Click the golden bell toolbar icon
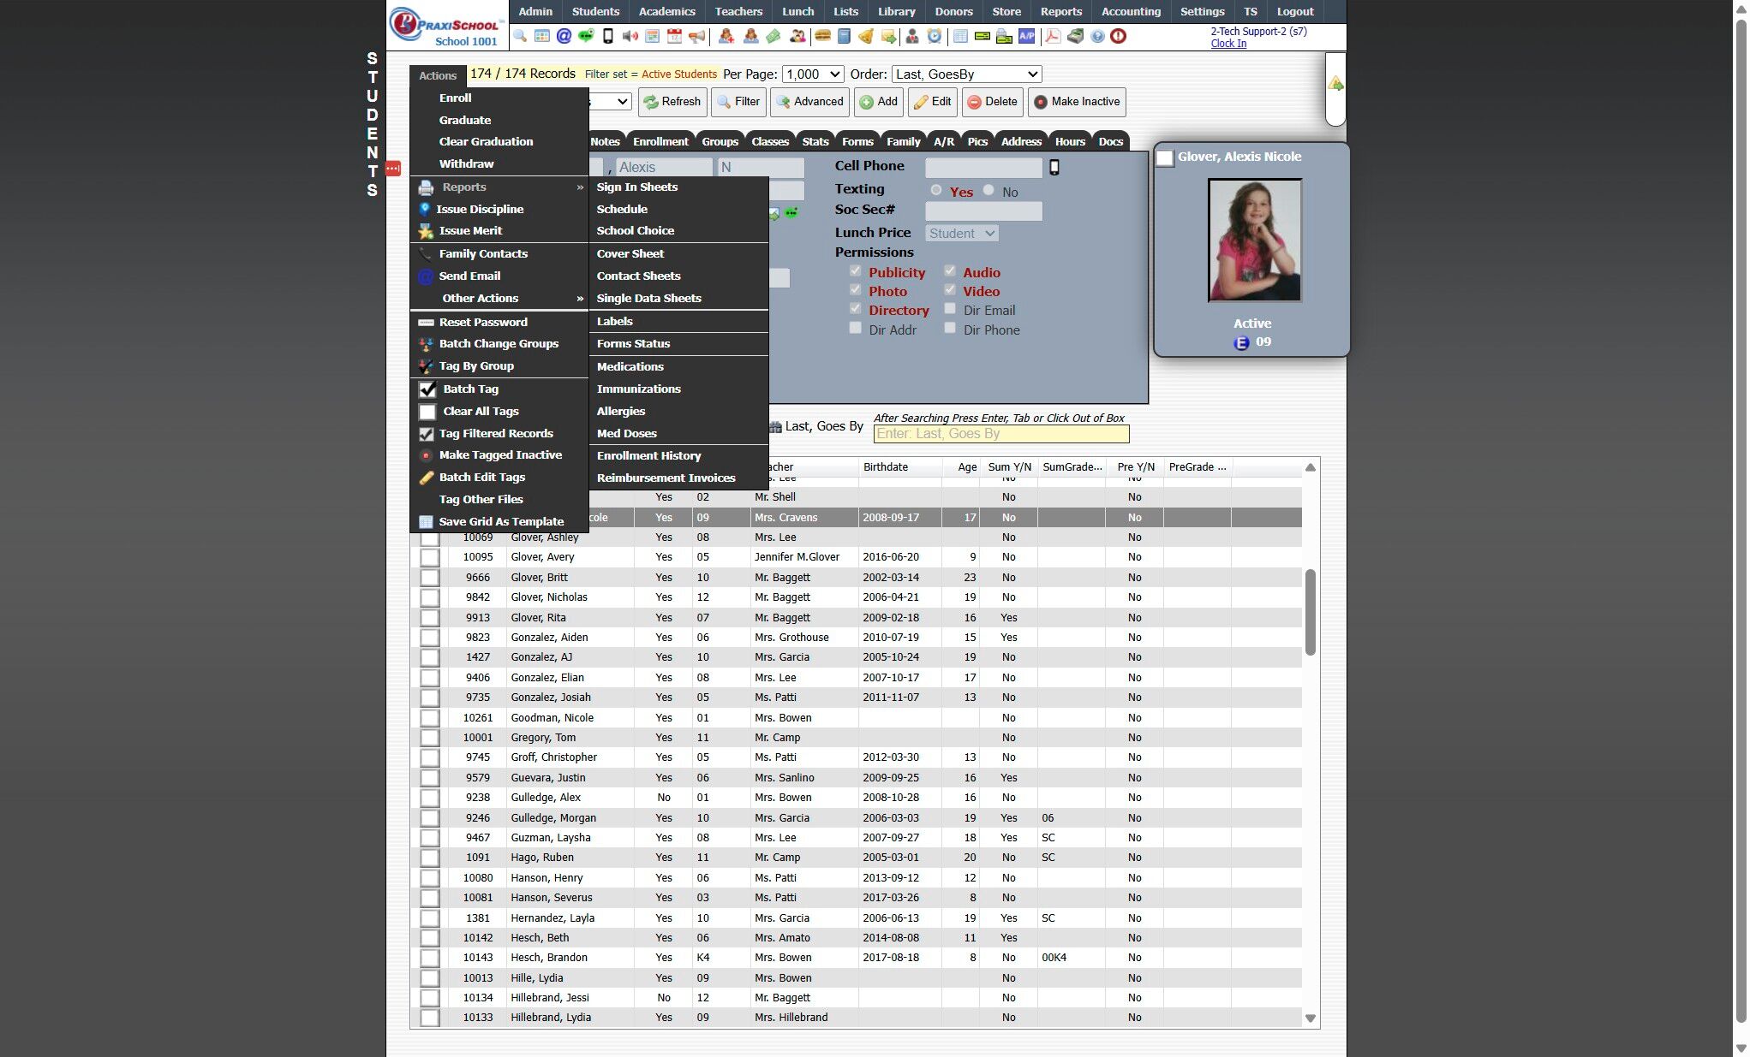 click(866, 36)
